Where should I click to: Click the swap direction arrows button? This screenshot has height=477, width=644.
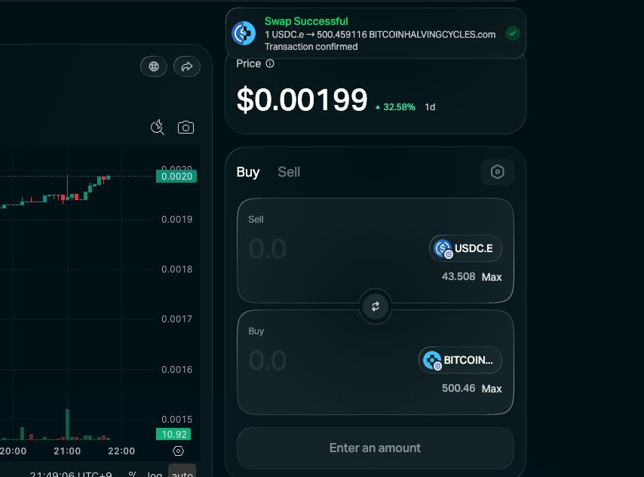pos(376,306)
